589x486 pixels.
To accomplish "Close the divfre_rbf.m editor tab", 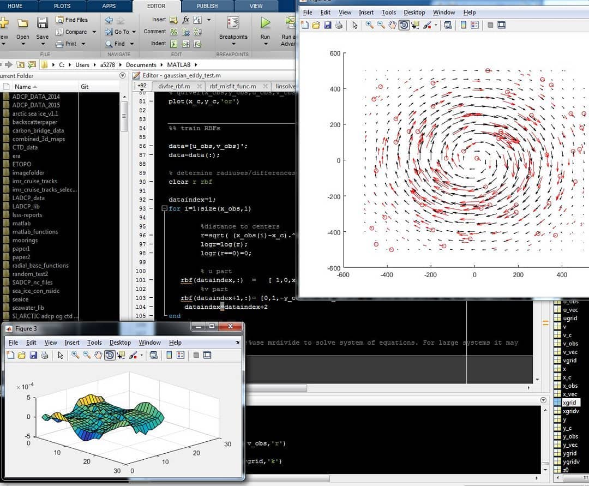I will click(x=199, y=86).
